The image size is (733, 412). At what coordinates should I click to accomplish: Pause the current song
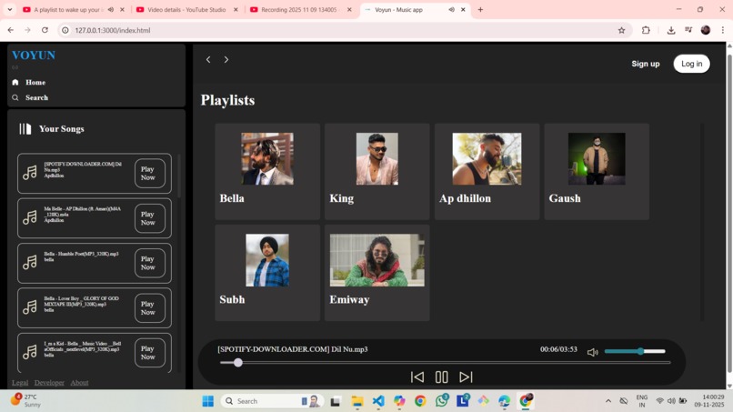(x=441, y=377)
